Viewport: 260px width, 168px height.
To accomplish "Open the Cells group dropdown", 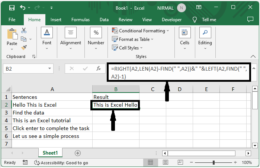I will coord(185,38).
